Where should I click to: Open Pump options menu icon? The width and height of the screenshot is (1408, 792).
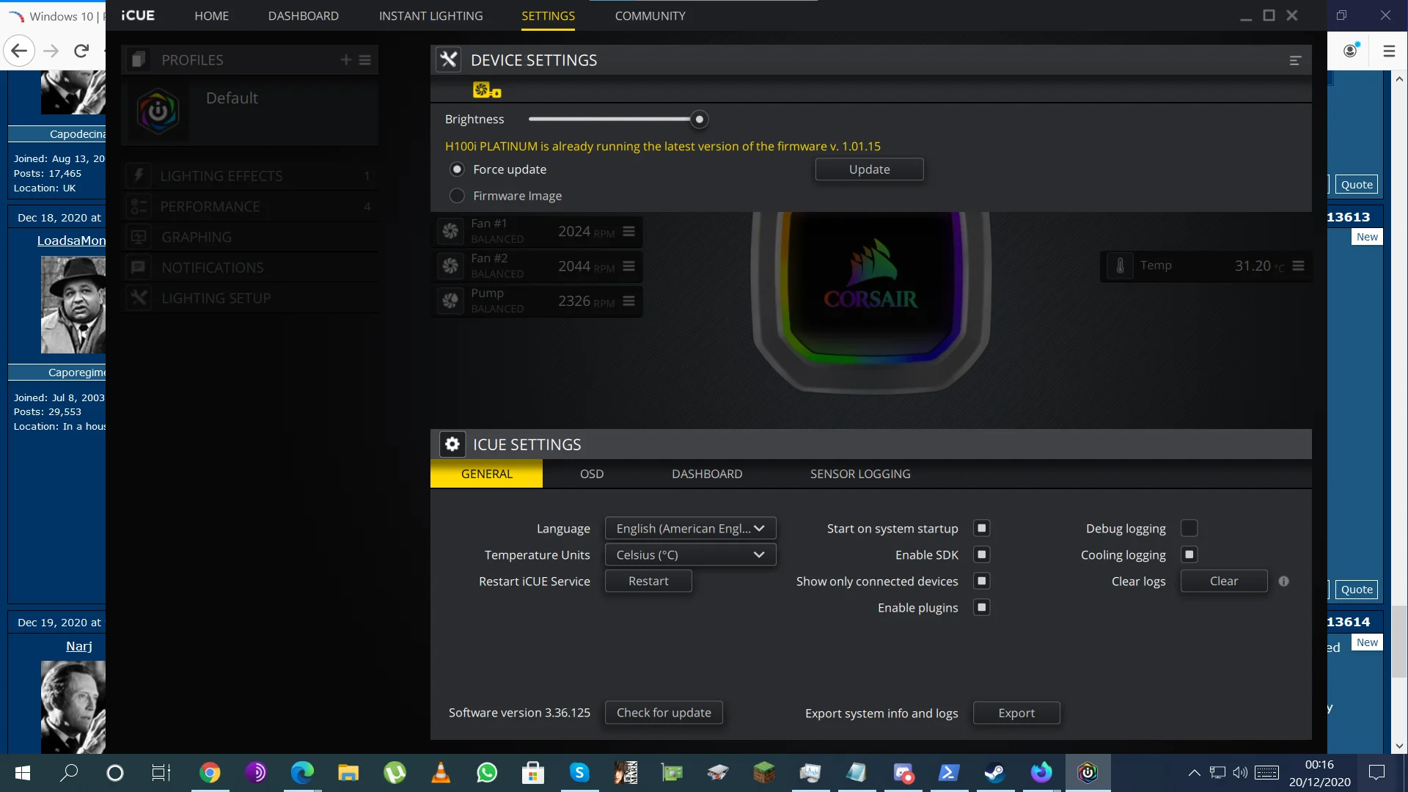point(628,301)
